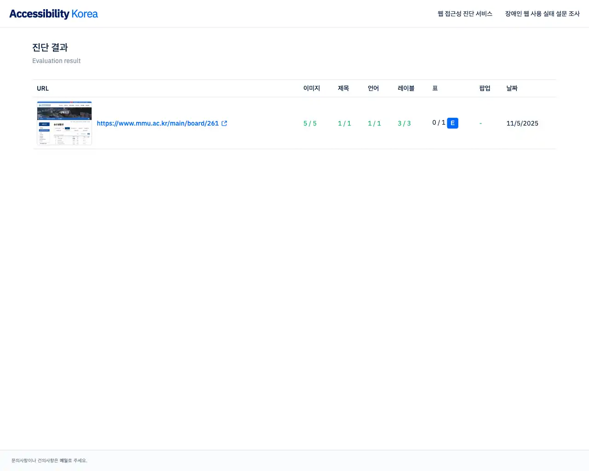Image resolution: width=589 pixels, height=471 pixels.
Task: Open the https://www.mmu.ac.kr/main/board/261 link
Action: click(157, 123)
